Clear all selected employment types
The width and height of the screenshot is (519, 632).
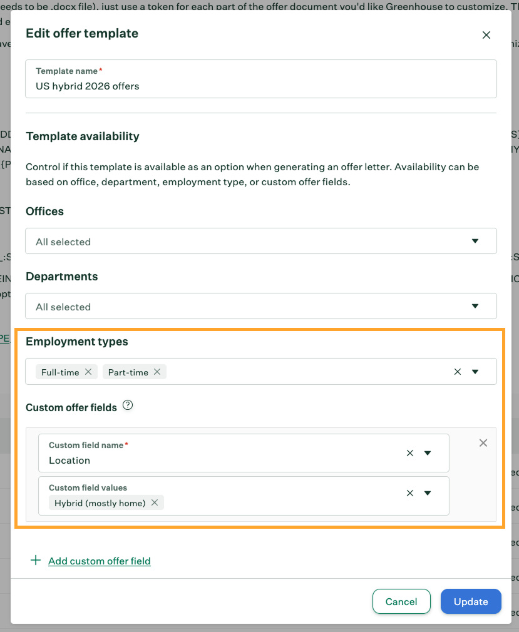click(x=458, y=372)
